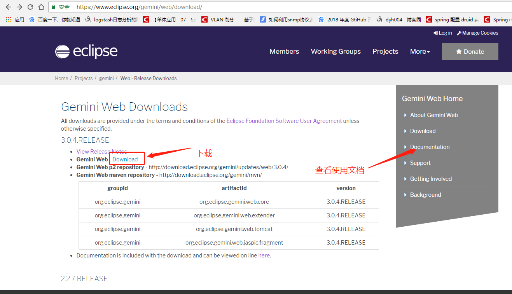The image size is (512, 294).
Task: Click the Donate button
Action: pyautogui.click(x=470, y=51)
